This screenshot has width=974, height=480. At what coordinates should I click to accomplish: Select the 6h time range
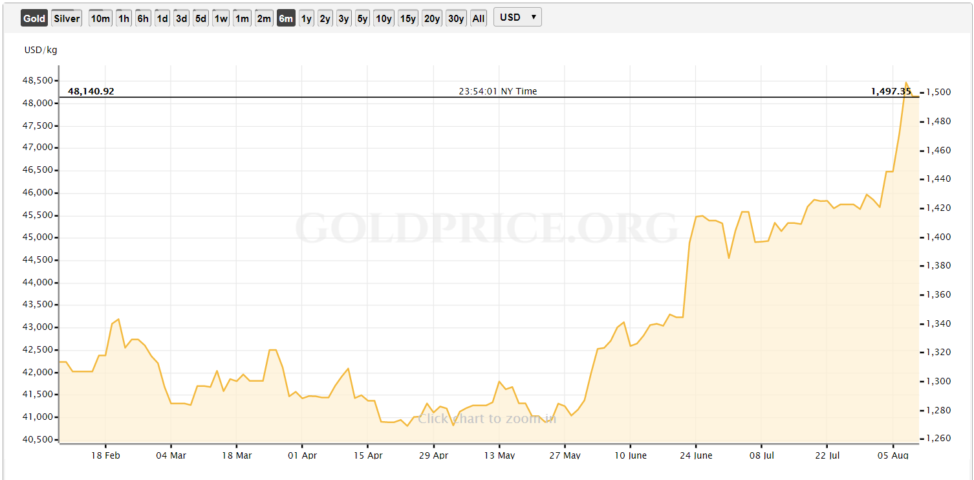(x=143, y=18)
